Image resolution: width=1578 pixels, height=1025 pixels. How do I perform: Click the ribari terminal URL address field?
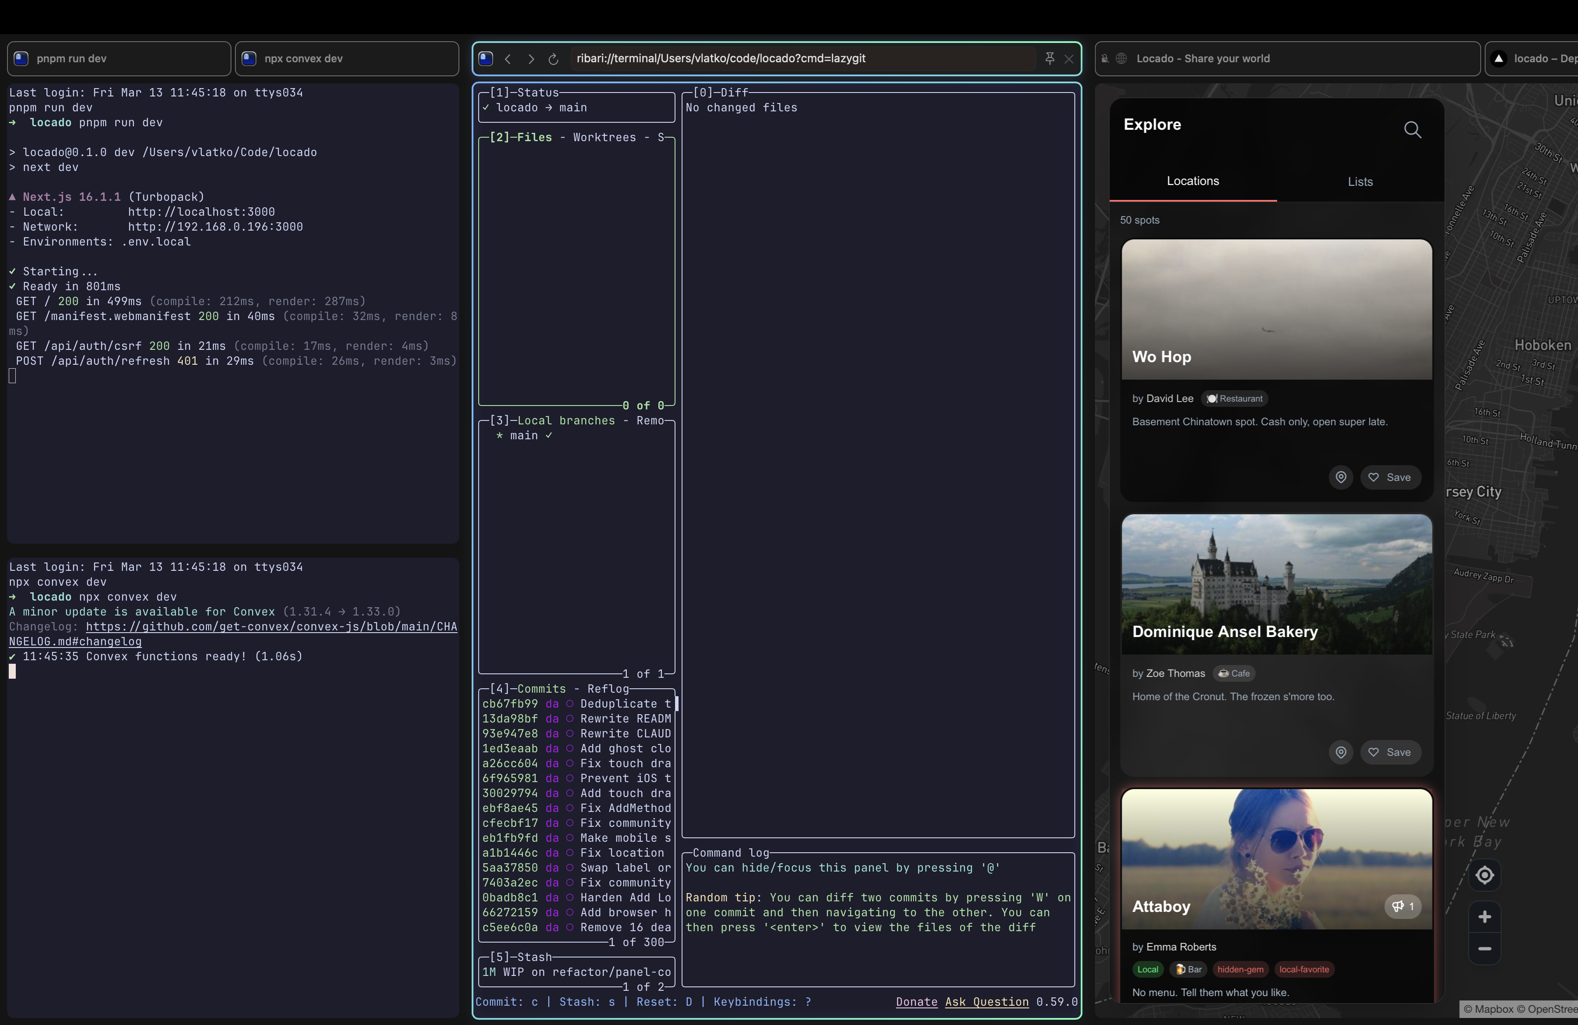pyautogui.click(x=802, y=58)
